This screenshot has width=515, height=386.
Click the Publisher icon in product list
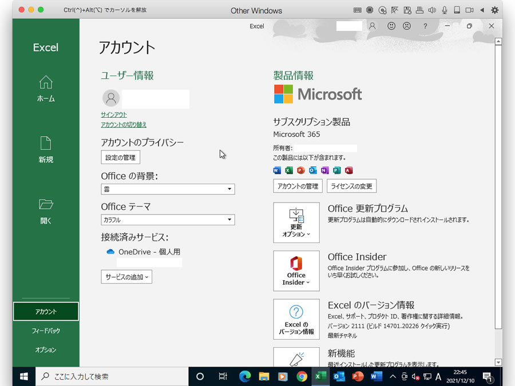click(336, 170)
